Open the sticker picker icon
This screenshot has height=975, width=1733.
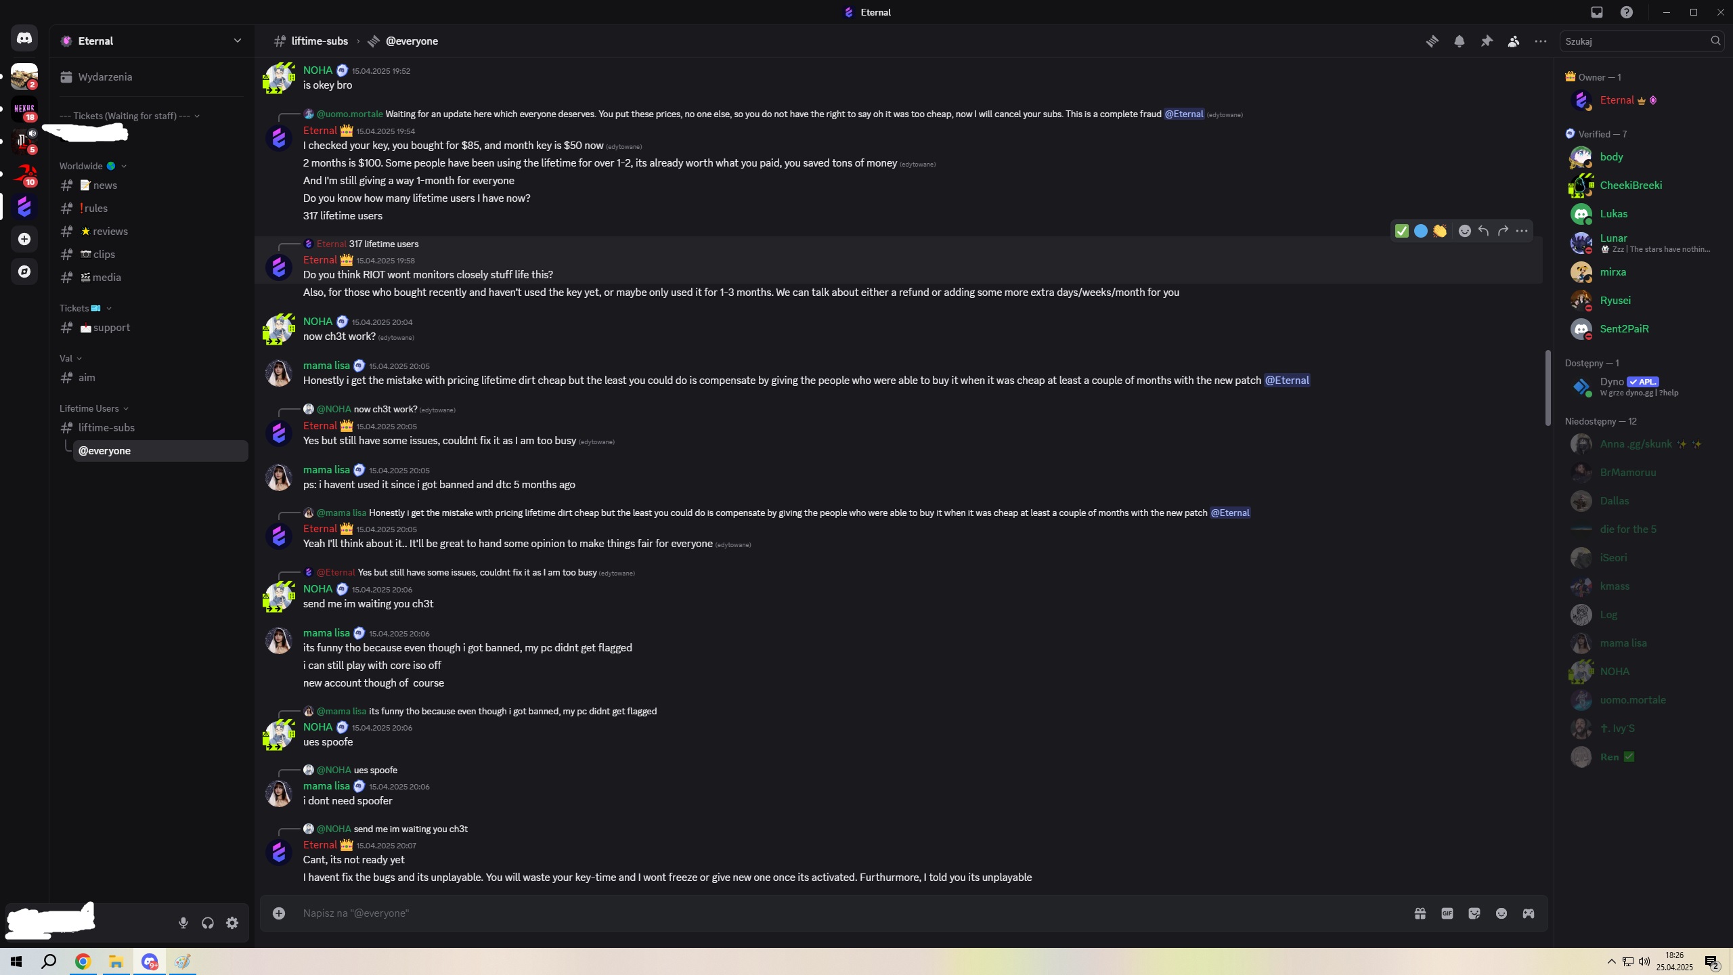point(1474,913)
